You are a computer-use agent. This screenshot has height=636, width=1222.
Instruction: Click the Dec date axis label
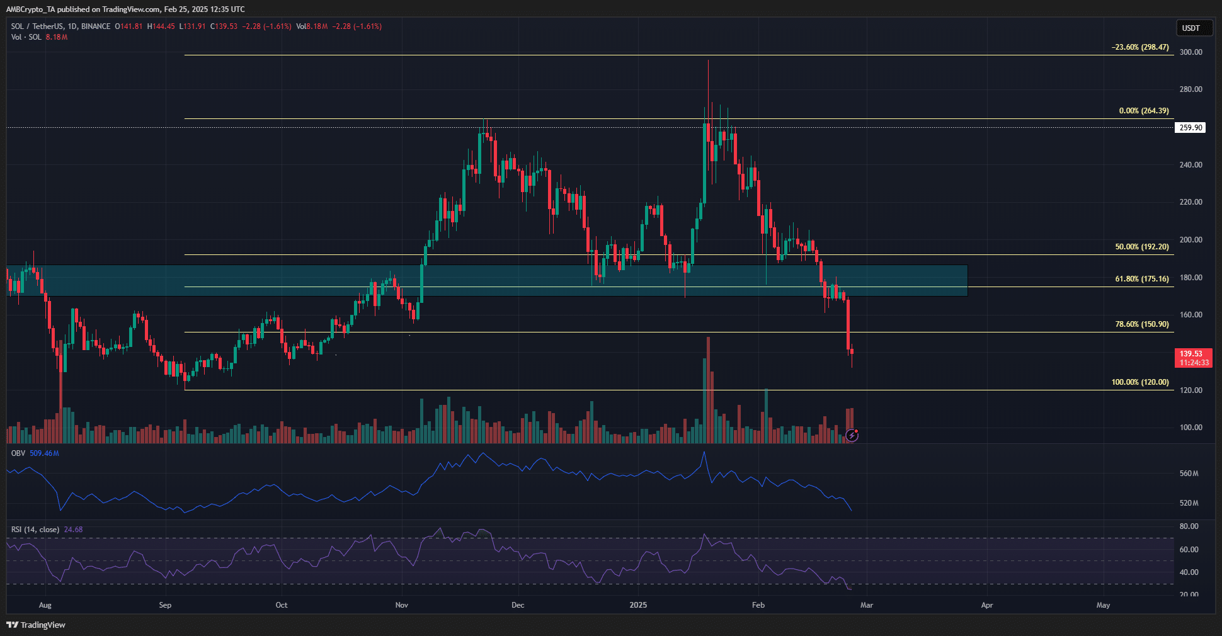[x=518, y=605]
